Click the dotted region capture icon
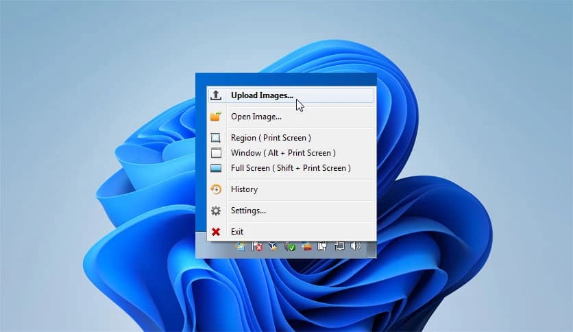Viewport: 573px width, 332px height. pyautogui.click(x=216, y=138)
